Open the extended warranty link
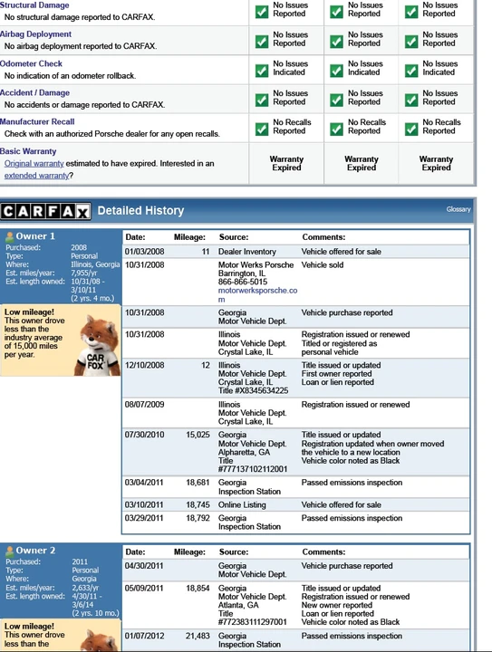The image size is (492, 652). coord(36,176)
